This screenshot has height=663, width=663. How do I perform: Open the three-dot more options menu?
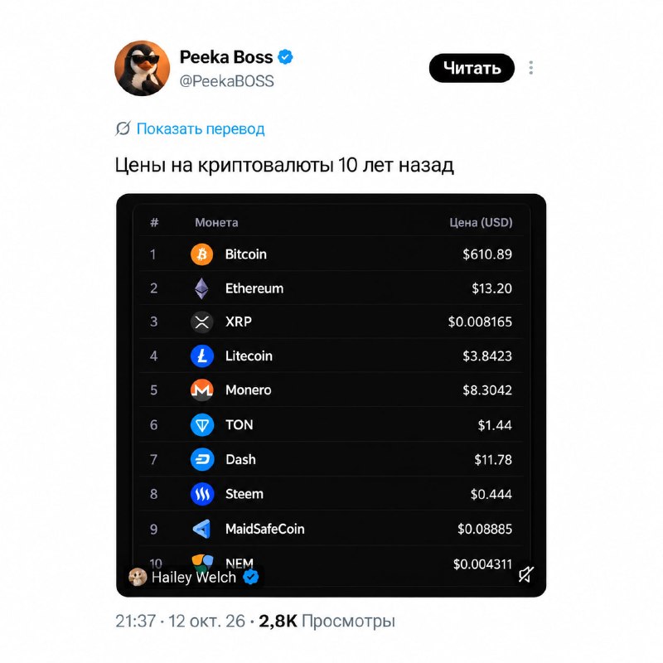tap(530, 68)
